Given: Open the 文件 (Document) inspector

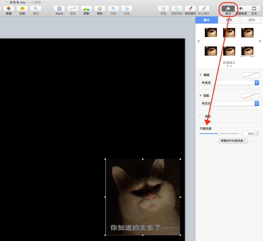Looking at the screenshot, I should point(254,8).
